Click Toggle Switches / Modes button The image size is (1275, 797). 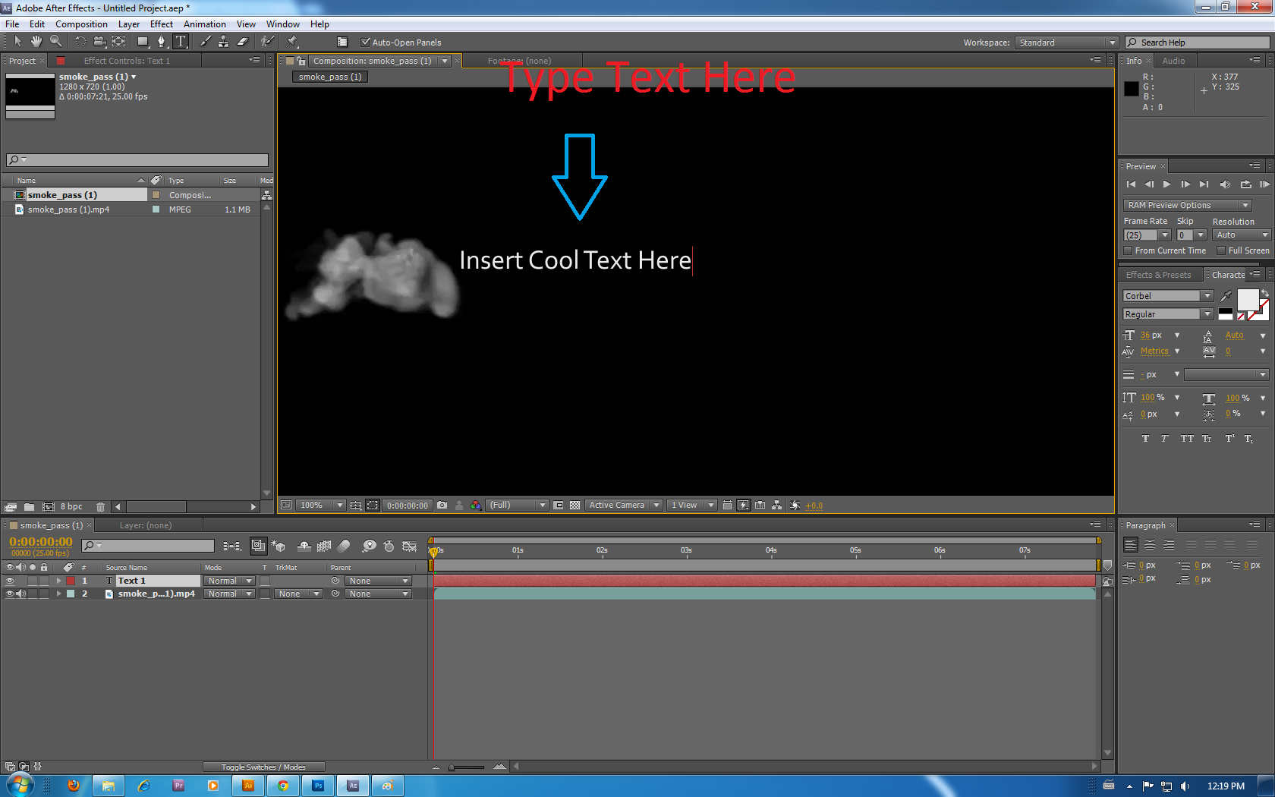263,767
